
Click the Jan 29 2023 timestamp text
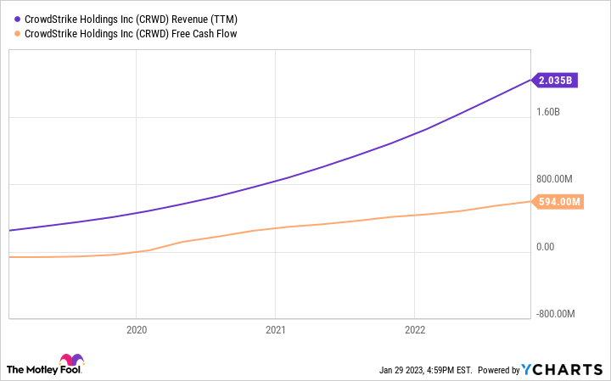tap(425, 370)
